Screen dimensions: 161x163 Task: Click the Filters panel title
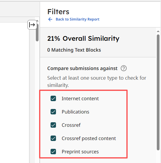coord(58,12)
